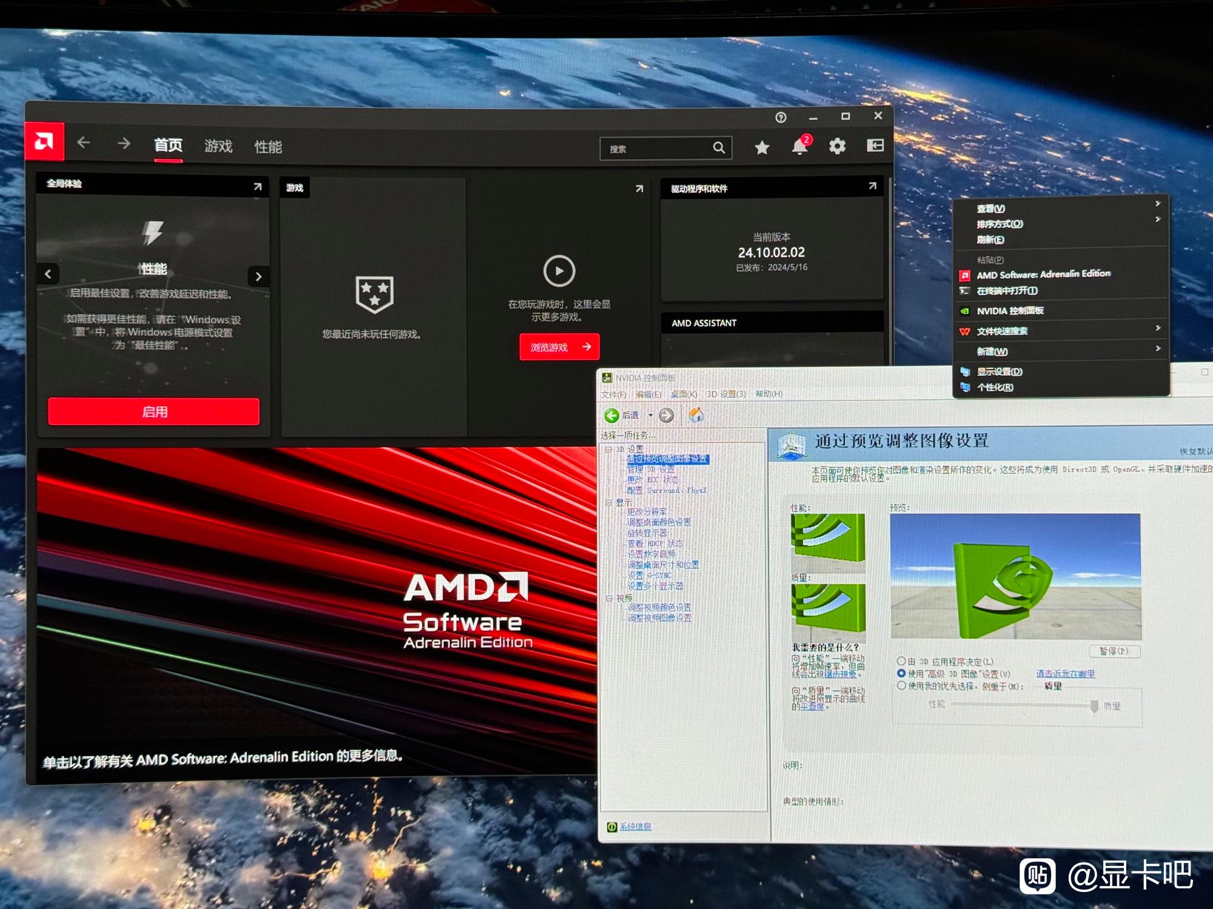Select 设置 G-SYNC in the tree
Viewport: 1213px width, 909px height.
(649, 575)
